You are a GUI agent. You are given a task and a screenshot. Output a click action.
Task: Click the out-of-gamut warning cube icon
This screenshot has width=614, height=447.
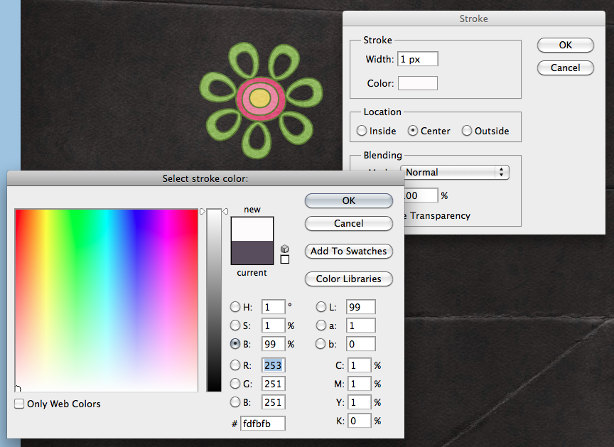pos(285,249)
